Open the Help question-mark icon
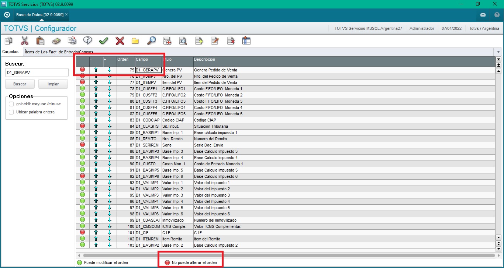This screenshot has width=504, height=268. click(88, 41)
